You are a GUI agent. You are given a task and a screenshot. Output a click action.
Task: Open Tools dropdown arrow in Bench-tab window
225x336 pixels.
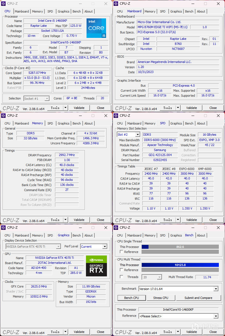(178, 332)
